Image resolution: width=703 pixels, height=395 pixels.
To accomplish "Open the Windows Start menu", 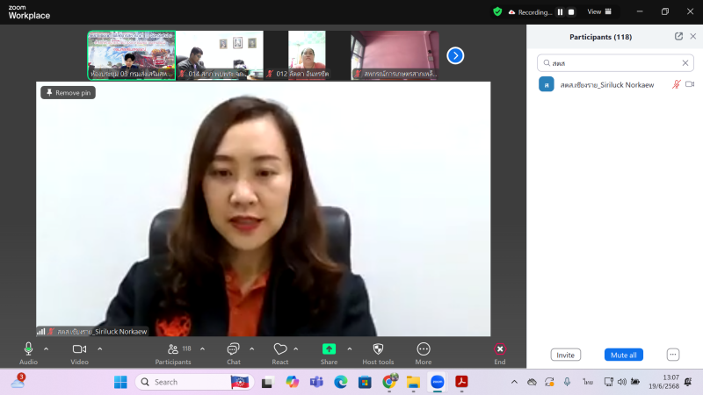I will pyautogui.click(x=120, y=382).
